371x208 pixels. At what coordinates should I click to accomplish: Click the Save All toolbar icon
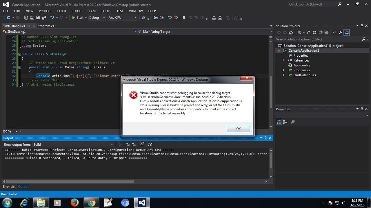[x=44, y=18]
